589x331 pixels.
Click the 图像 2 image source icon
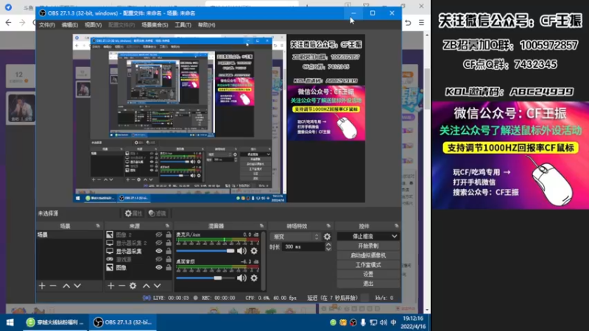point(110,235)
